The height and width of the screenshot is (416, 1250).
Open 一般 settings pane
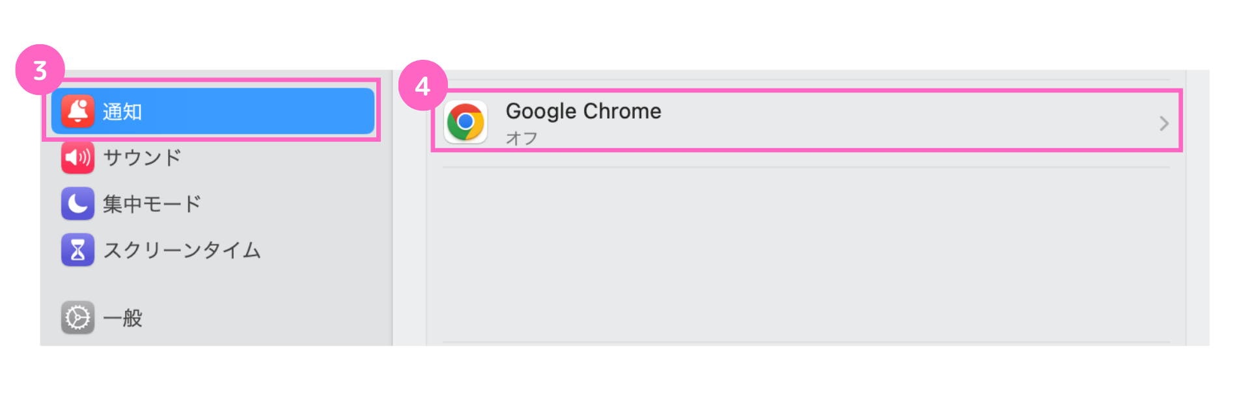[122, 318]
